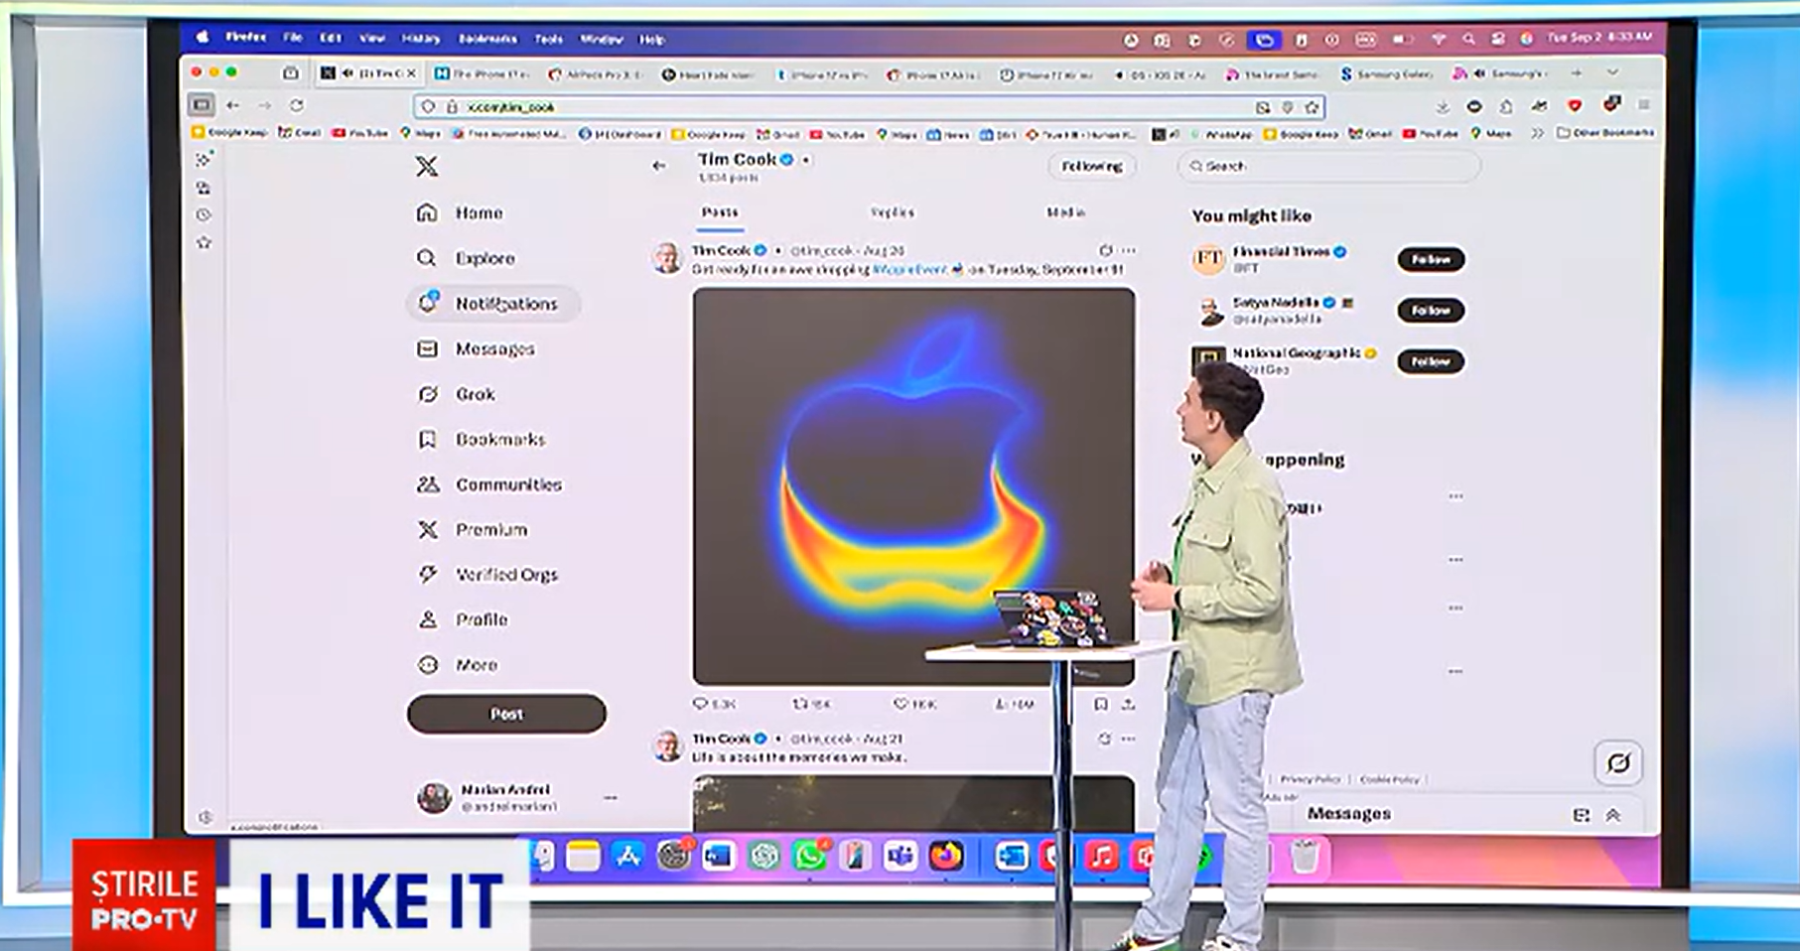
Task: Open the floating Grok button at bottom right
Action: (1617, 763)
